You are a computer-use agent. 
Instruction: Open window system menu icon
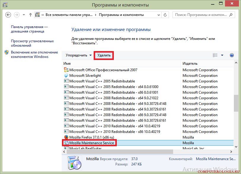tap(5, 5)
